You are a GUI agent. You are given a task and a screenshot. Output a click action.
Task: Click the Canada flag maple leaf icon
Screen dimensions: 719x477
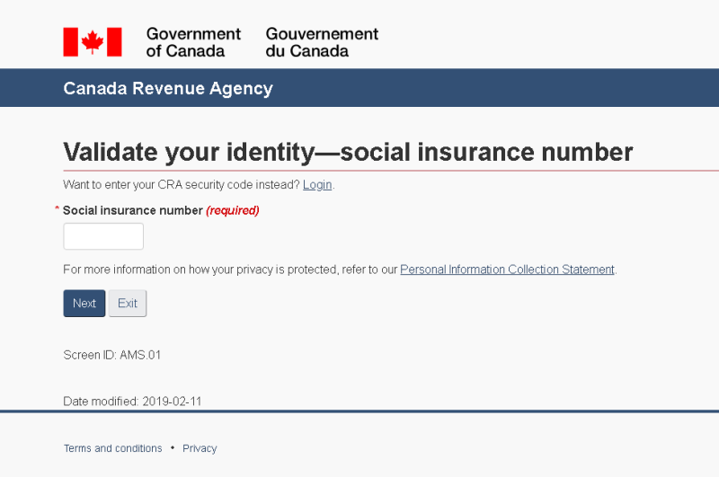[92, 42]
